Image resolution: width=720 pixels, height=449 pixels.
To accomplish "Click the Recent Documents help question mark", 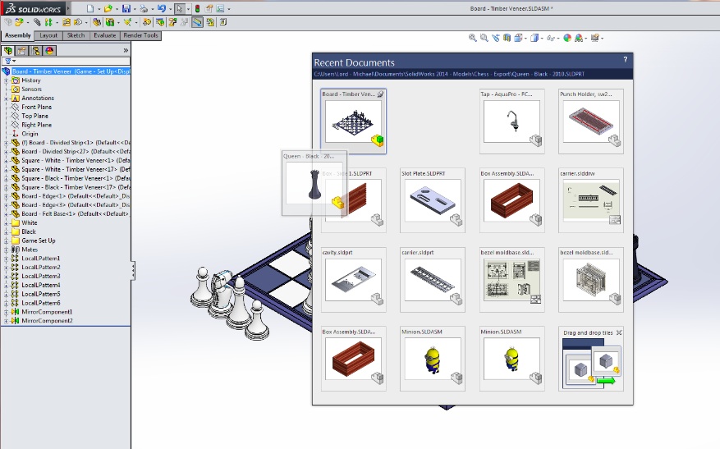I will [626, 61].
